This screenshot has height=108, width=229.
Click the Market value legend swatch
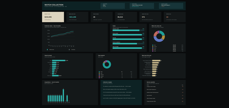[x=47, y=50]
